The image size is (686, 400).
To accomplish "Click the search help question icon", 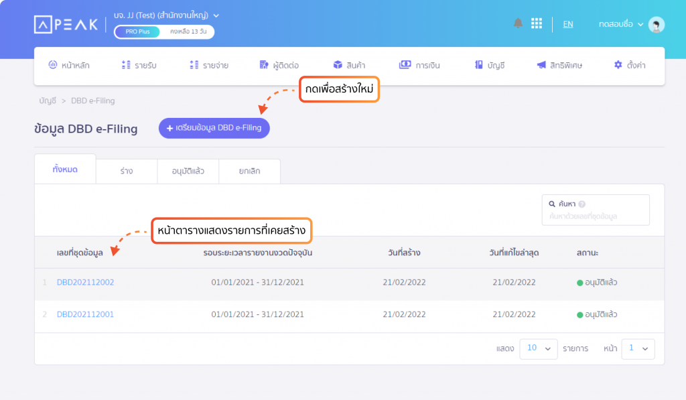I will click(582, 204).
